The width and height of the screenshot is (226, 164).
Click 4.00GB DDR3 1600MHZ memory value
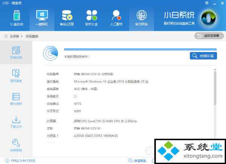click(x=96, y=136)
